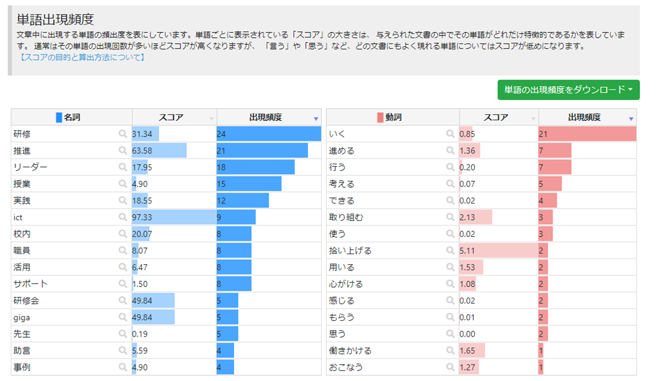Select the 推進 word in noun table
Viewport: 664px width, 381px height.
click(x=22, y=151)
